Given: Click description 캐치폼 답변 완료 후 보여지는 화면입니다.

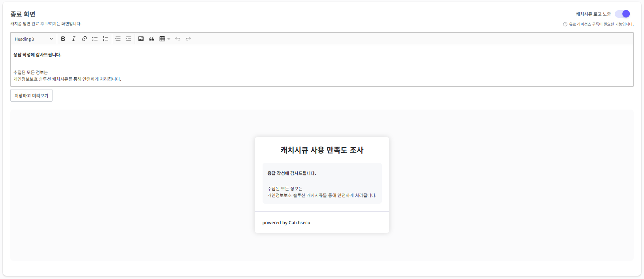Looking at the screenshot, I should [x=46, y=24].
